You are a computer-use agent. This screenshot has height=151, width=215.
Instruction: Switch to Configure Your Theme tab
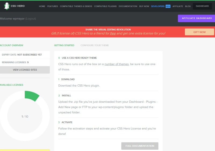[x=95, y=45]
